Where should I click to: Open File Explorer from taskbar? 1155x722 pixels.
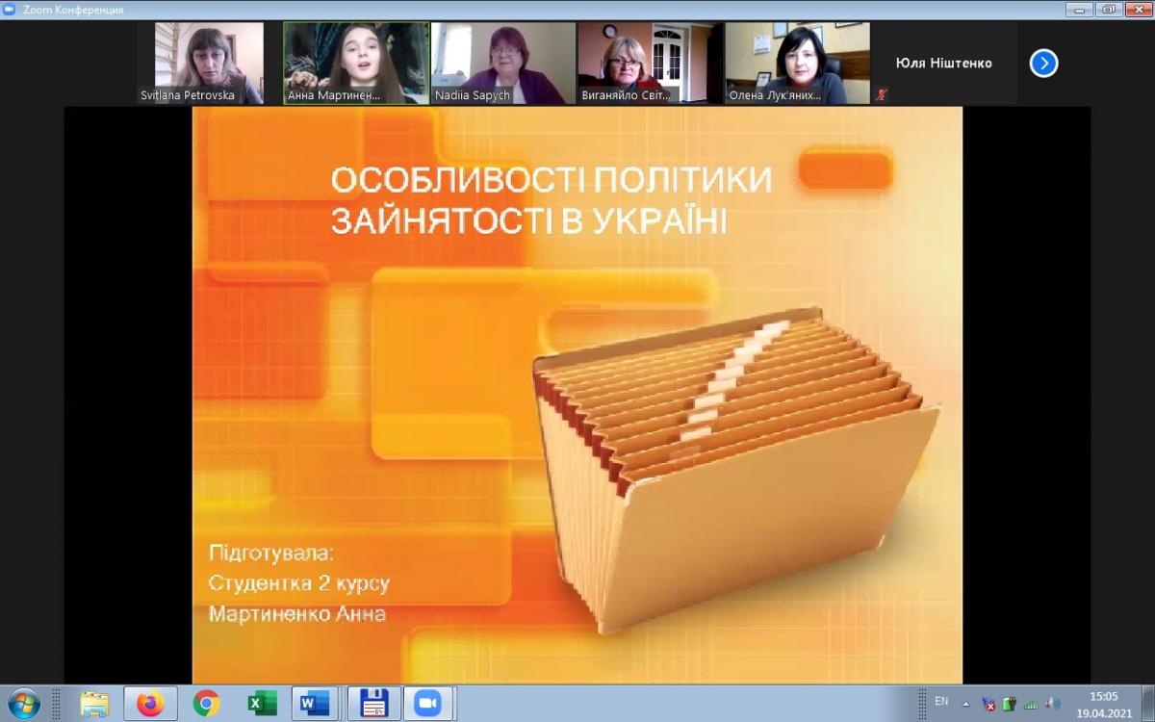pos(94,704)
